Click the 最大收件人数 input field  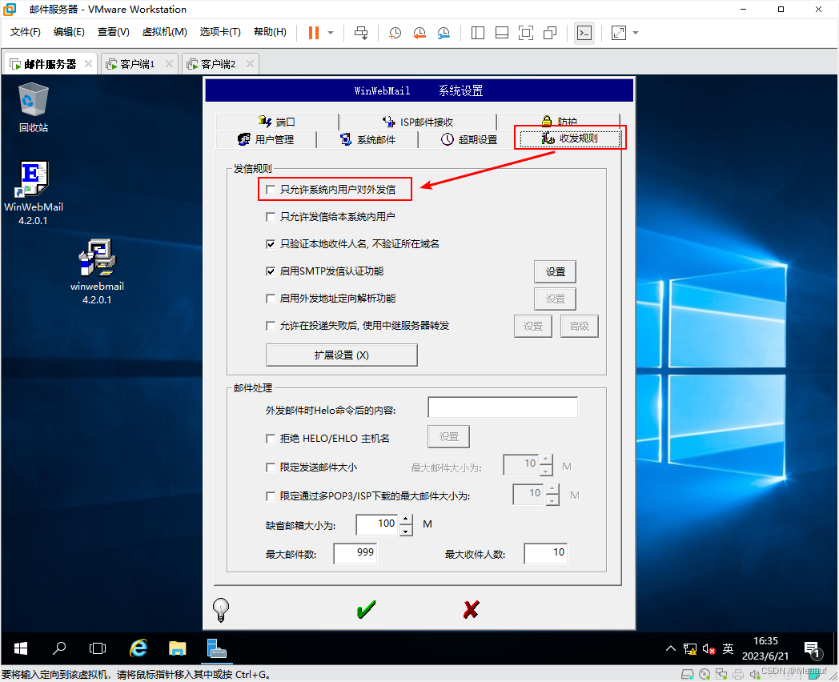(546, 553)
